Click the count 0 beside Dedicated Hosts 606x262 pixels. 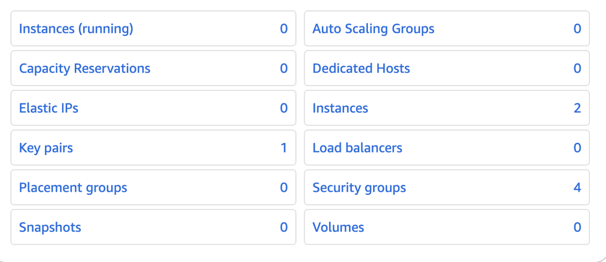tap(577, 69)
